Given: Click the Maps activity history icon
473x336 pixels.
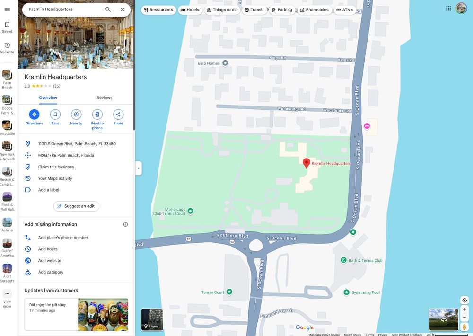Looking at the screenshot, I should pyautogui.click(x=28, y=178).
